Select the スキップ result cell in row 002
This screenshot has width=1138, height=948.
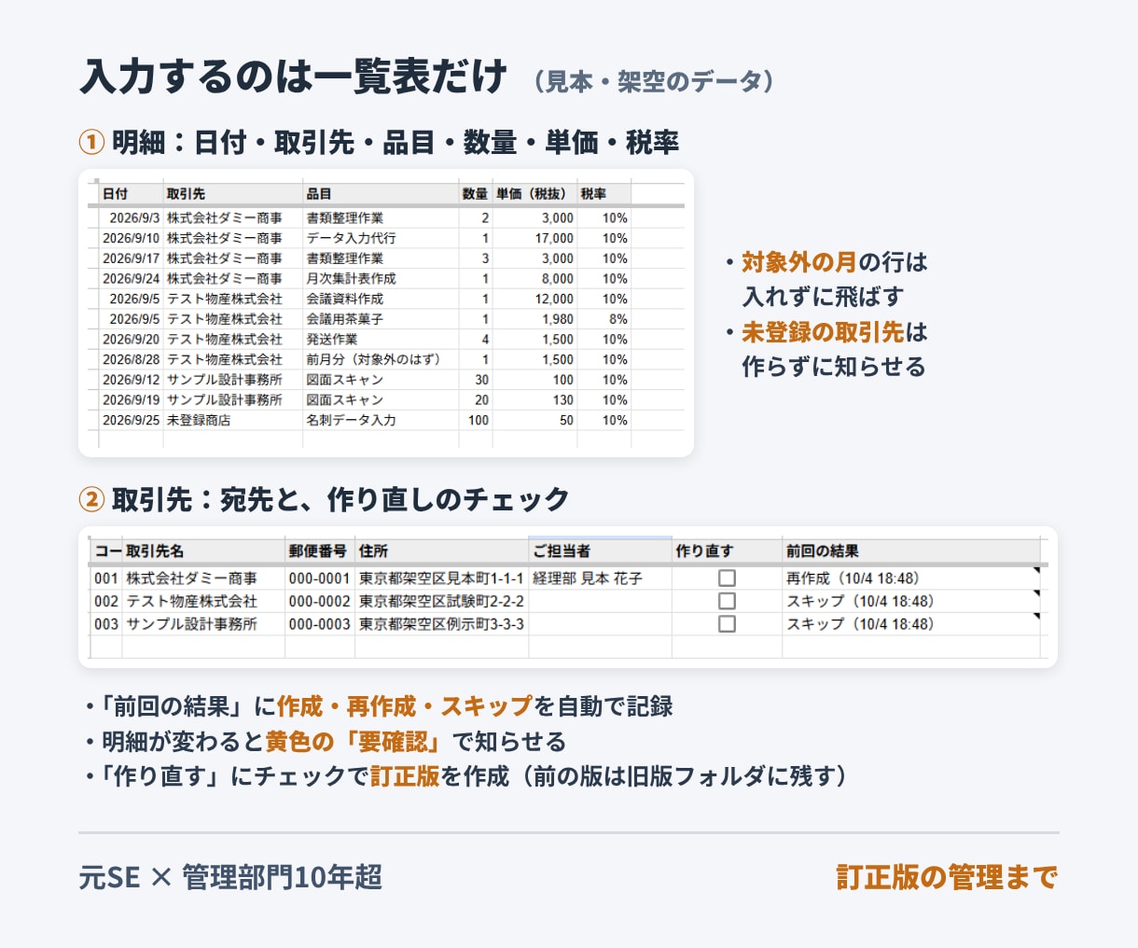(910, 601)
